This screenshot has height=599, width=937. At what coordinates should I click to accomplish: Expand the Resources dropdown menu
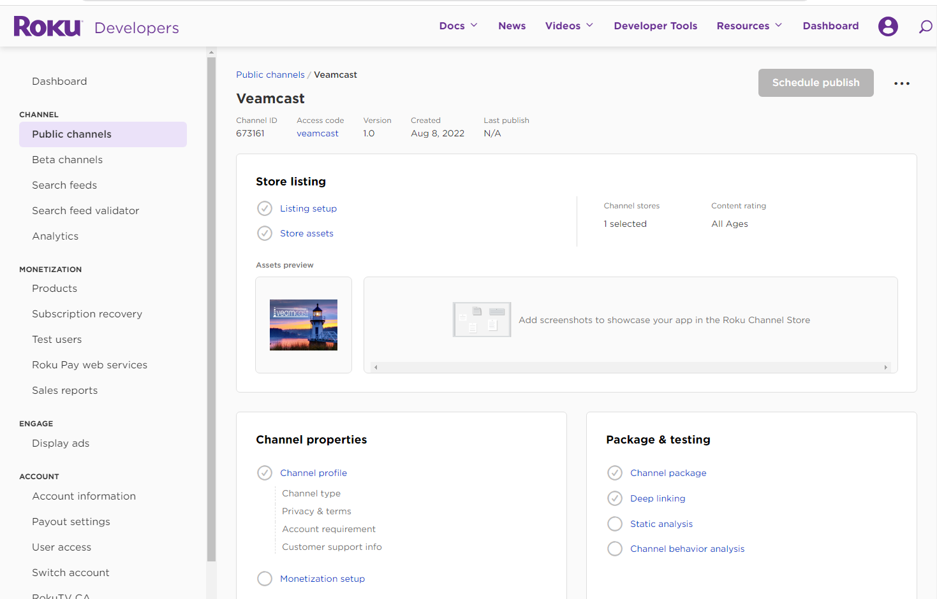click(x=749, y=26)
